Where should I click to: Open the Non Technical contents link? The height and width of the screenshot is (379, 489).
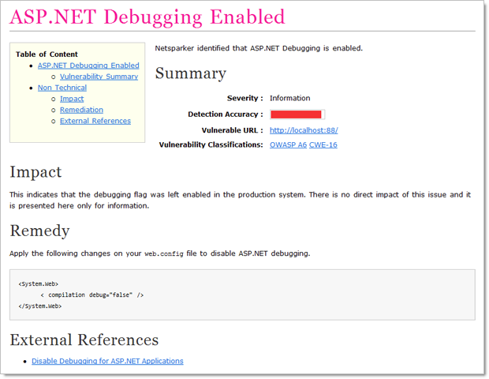[62, 88]
